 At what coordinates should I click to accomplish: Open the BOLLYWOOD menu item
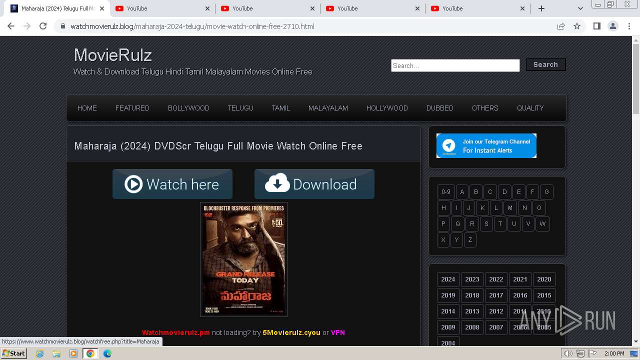click(x=188, y=108)
